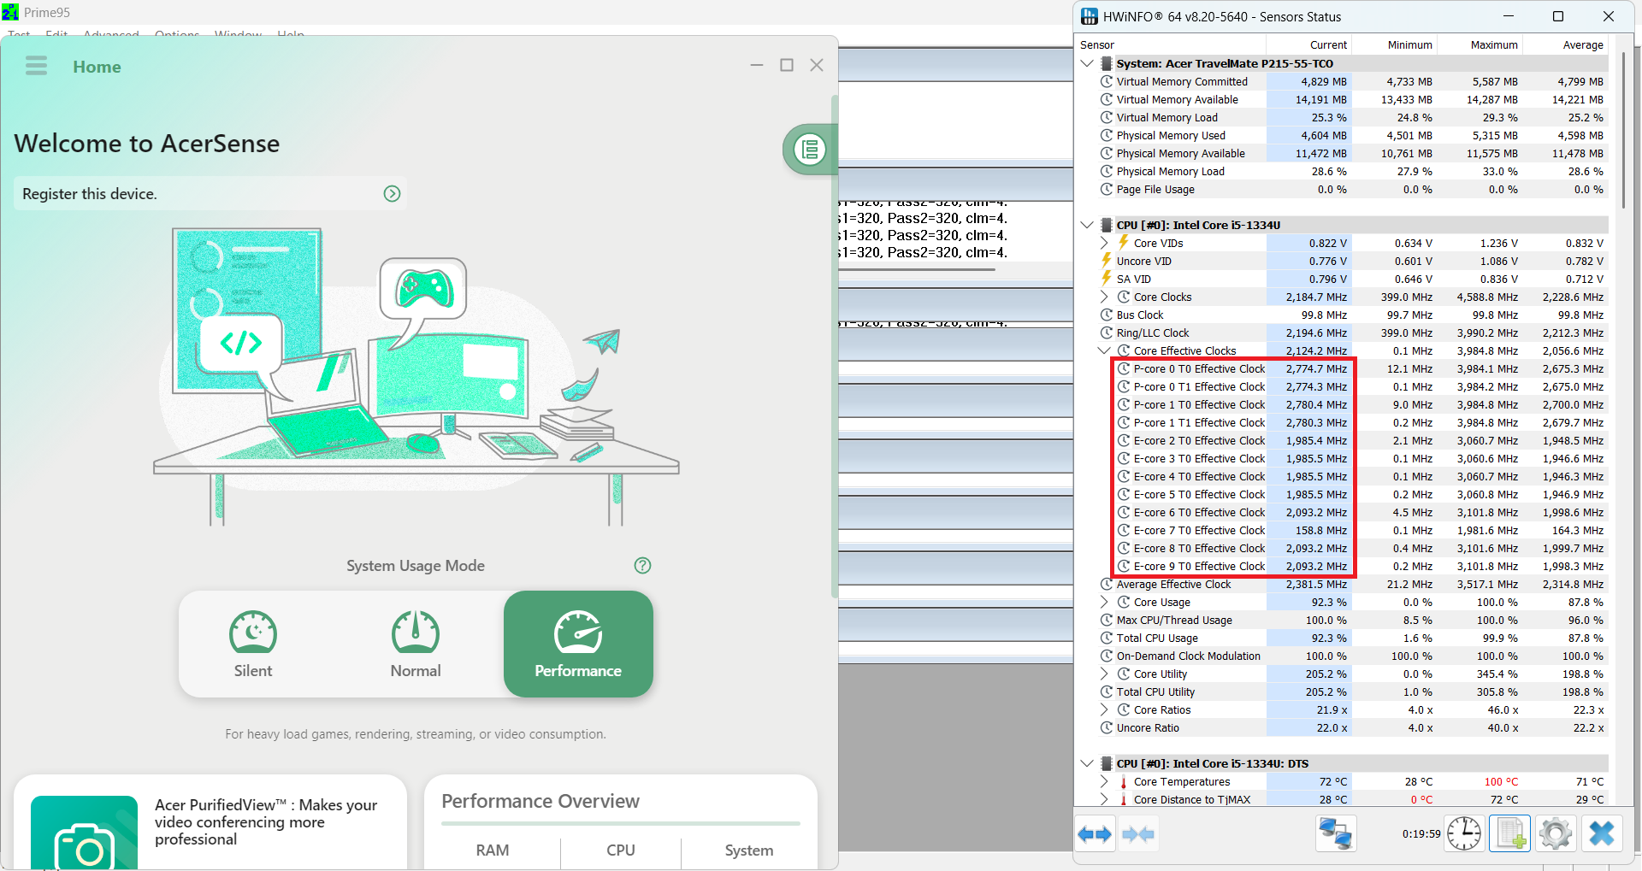Click the CPU i5-1334U section chip icon
Viewport: 1642px width, 871px height.
pos(1107,225)
